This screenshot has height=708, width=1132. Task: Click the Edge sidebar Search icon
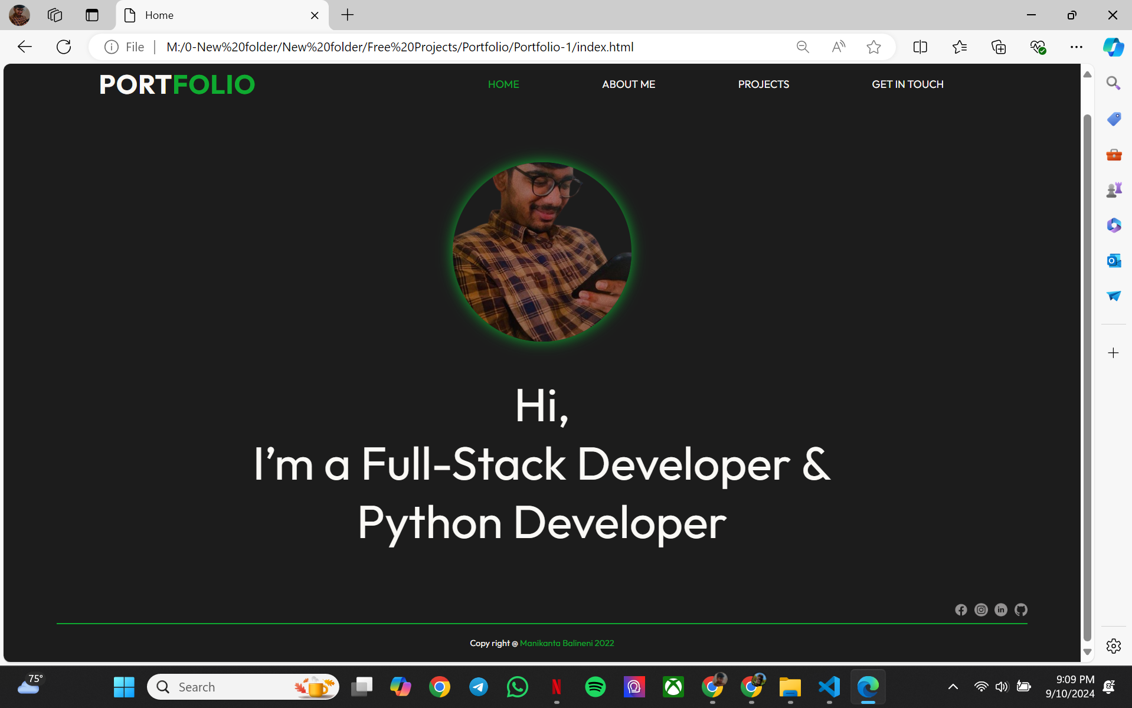[1114, 83]
